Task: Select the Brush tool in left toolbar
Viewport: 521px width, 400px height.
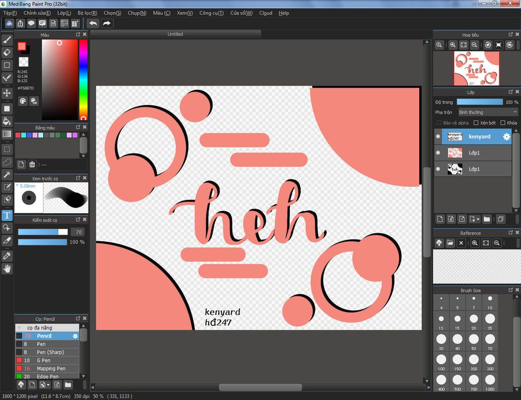Action: click(x=7, y=40)
